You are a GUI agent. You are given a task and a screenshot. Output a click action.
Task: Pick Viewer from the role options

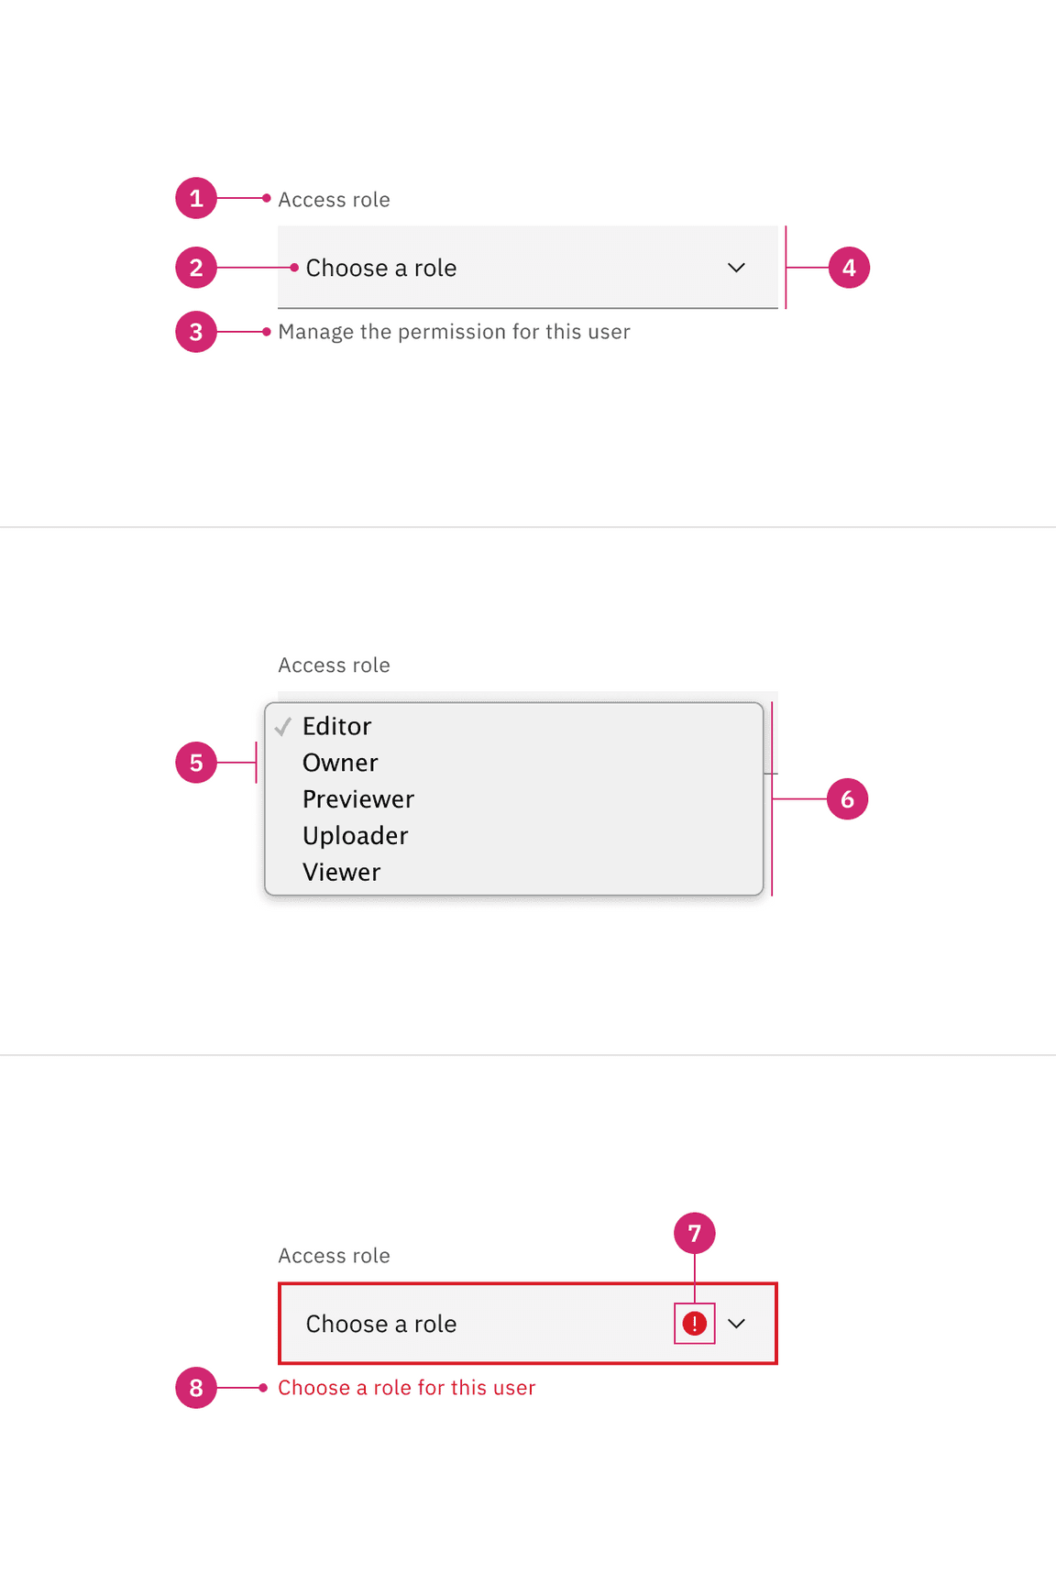click(342, 873)
